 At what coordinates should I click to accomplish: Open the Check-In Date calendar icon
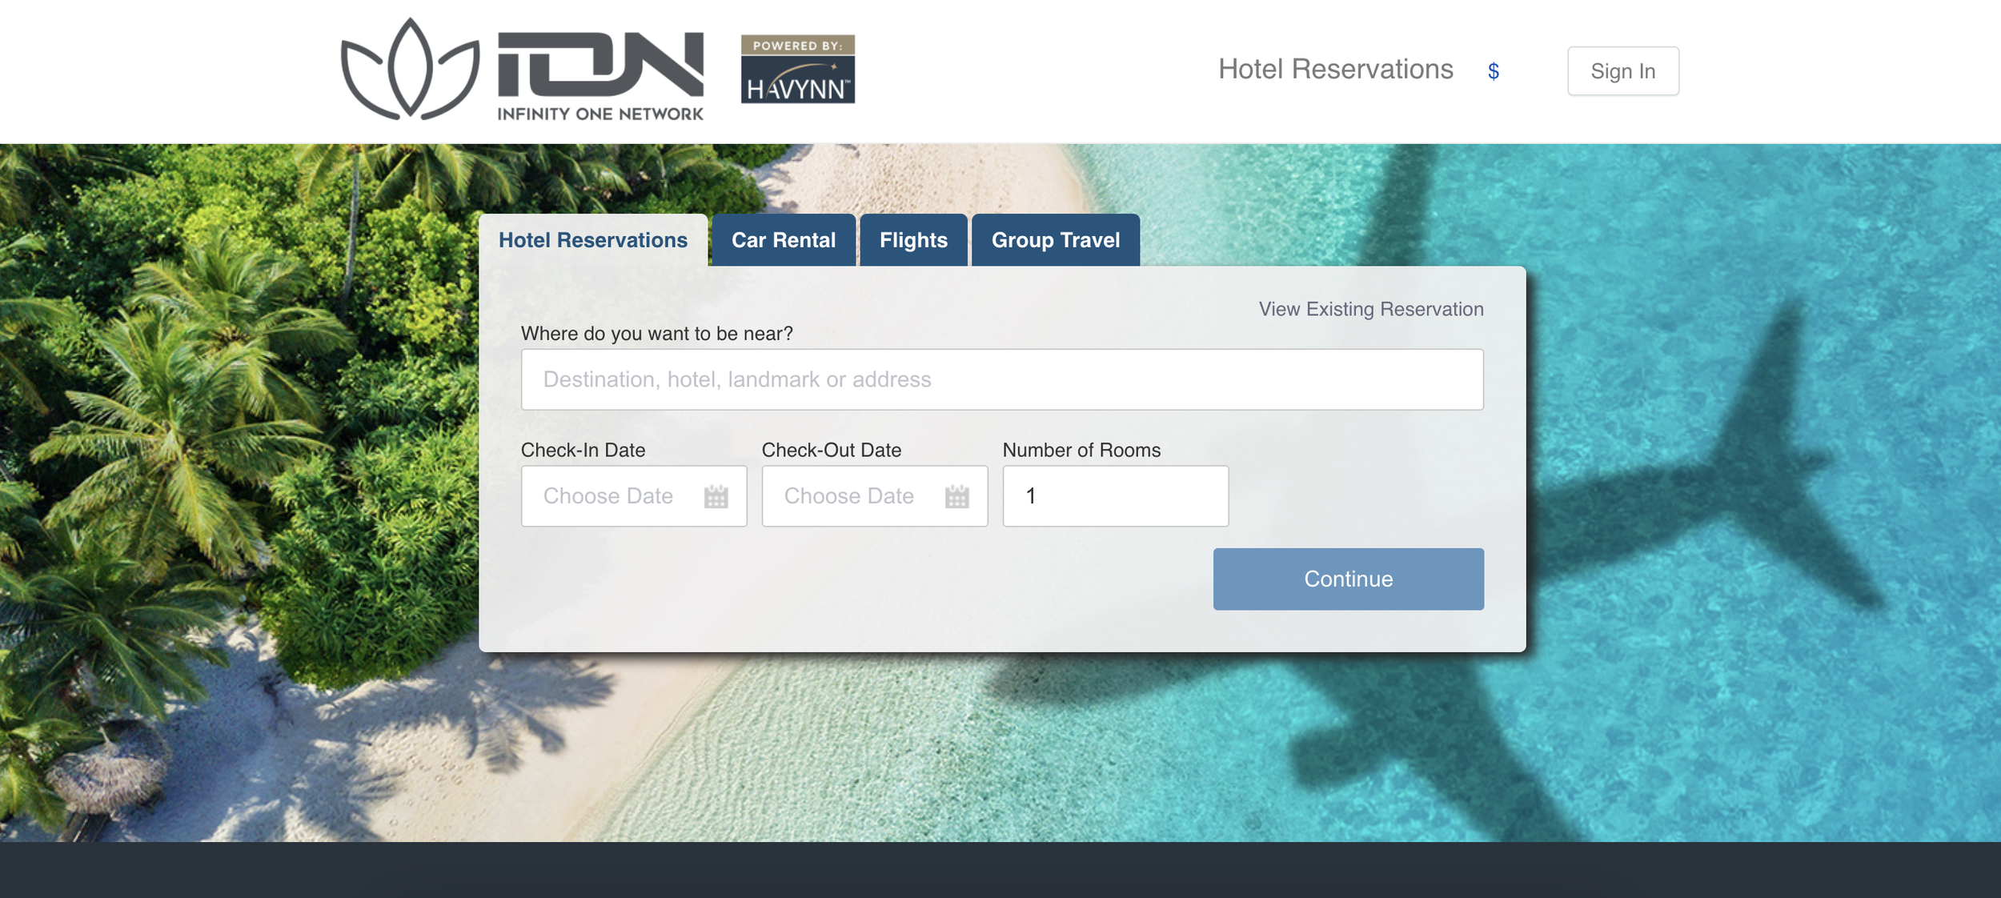tap(716, 496)
